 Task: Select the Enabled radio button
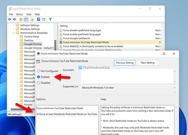click(38, 77)
